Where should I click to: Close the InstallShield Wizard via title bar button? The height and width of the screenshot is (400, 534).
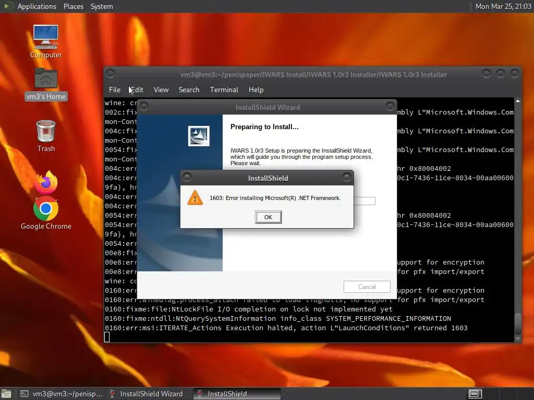[390, 106]
